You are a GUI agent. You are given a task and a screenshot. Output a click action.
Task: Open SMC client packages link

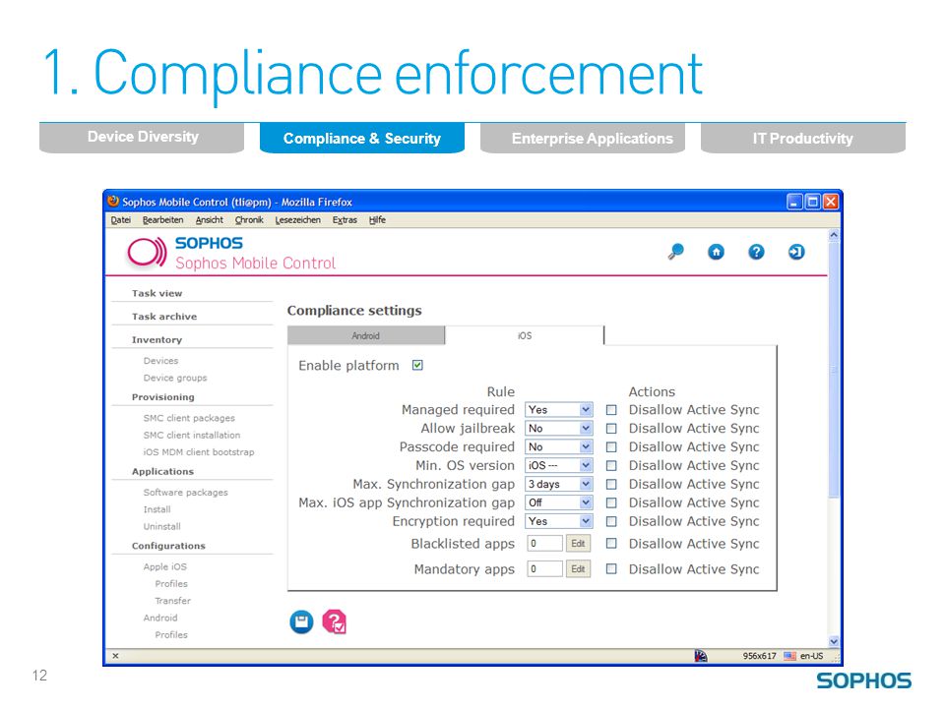coord(189,418)
